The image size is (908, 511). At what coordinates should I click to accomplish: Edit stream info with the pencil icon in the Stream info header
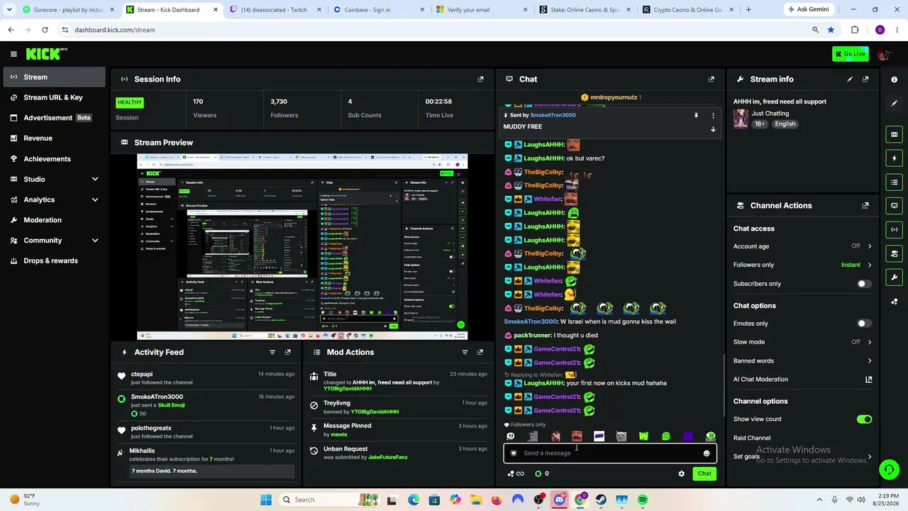click(x=850, y=79)
